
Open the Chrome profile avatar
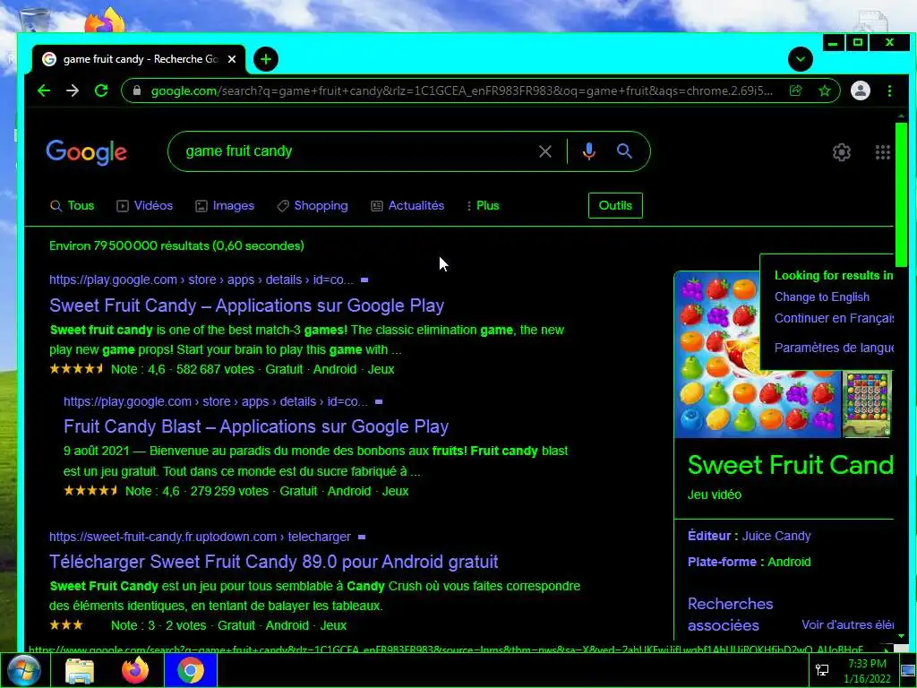pyautogui.click(x=861, y=90)
